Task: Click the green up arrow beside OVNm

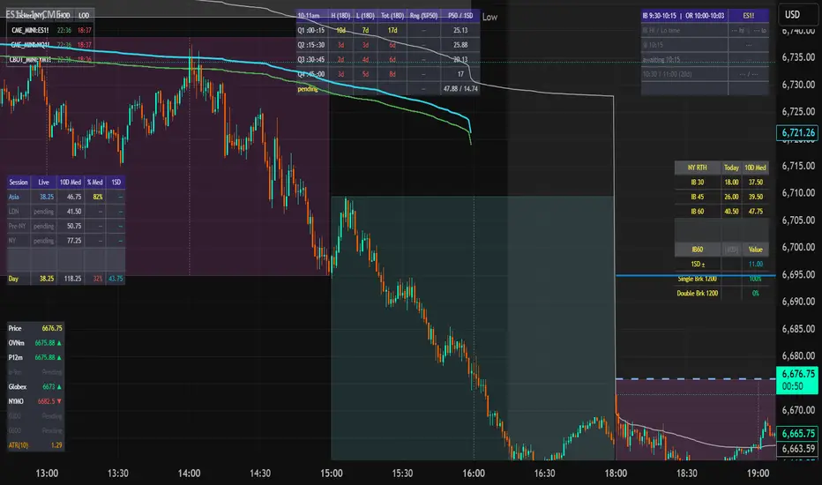Action: tap(59, 343)
